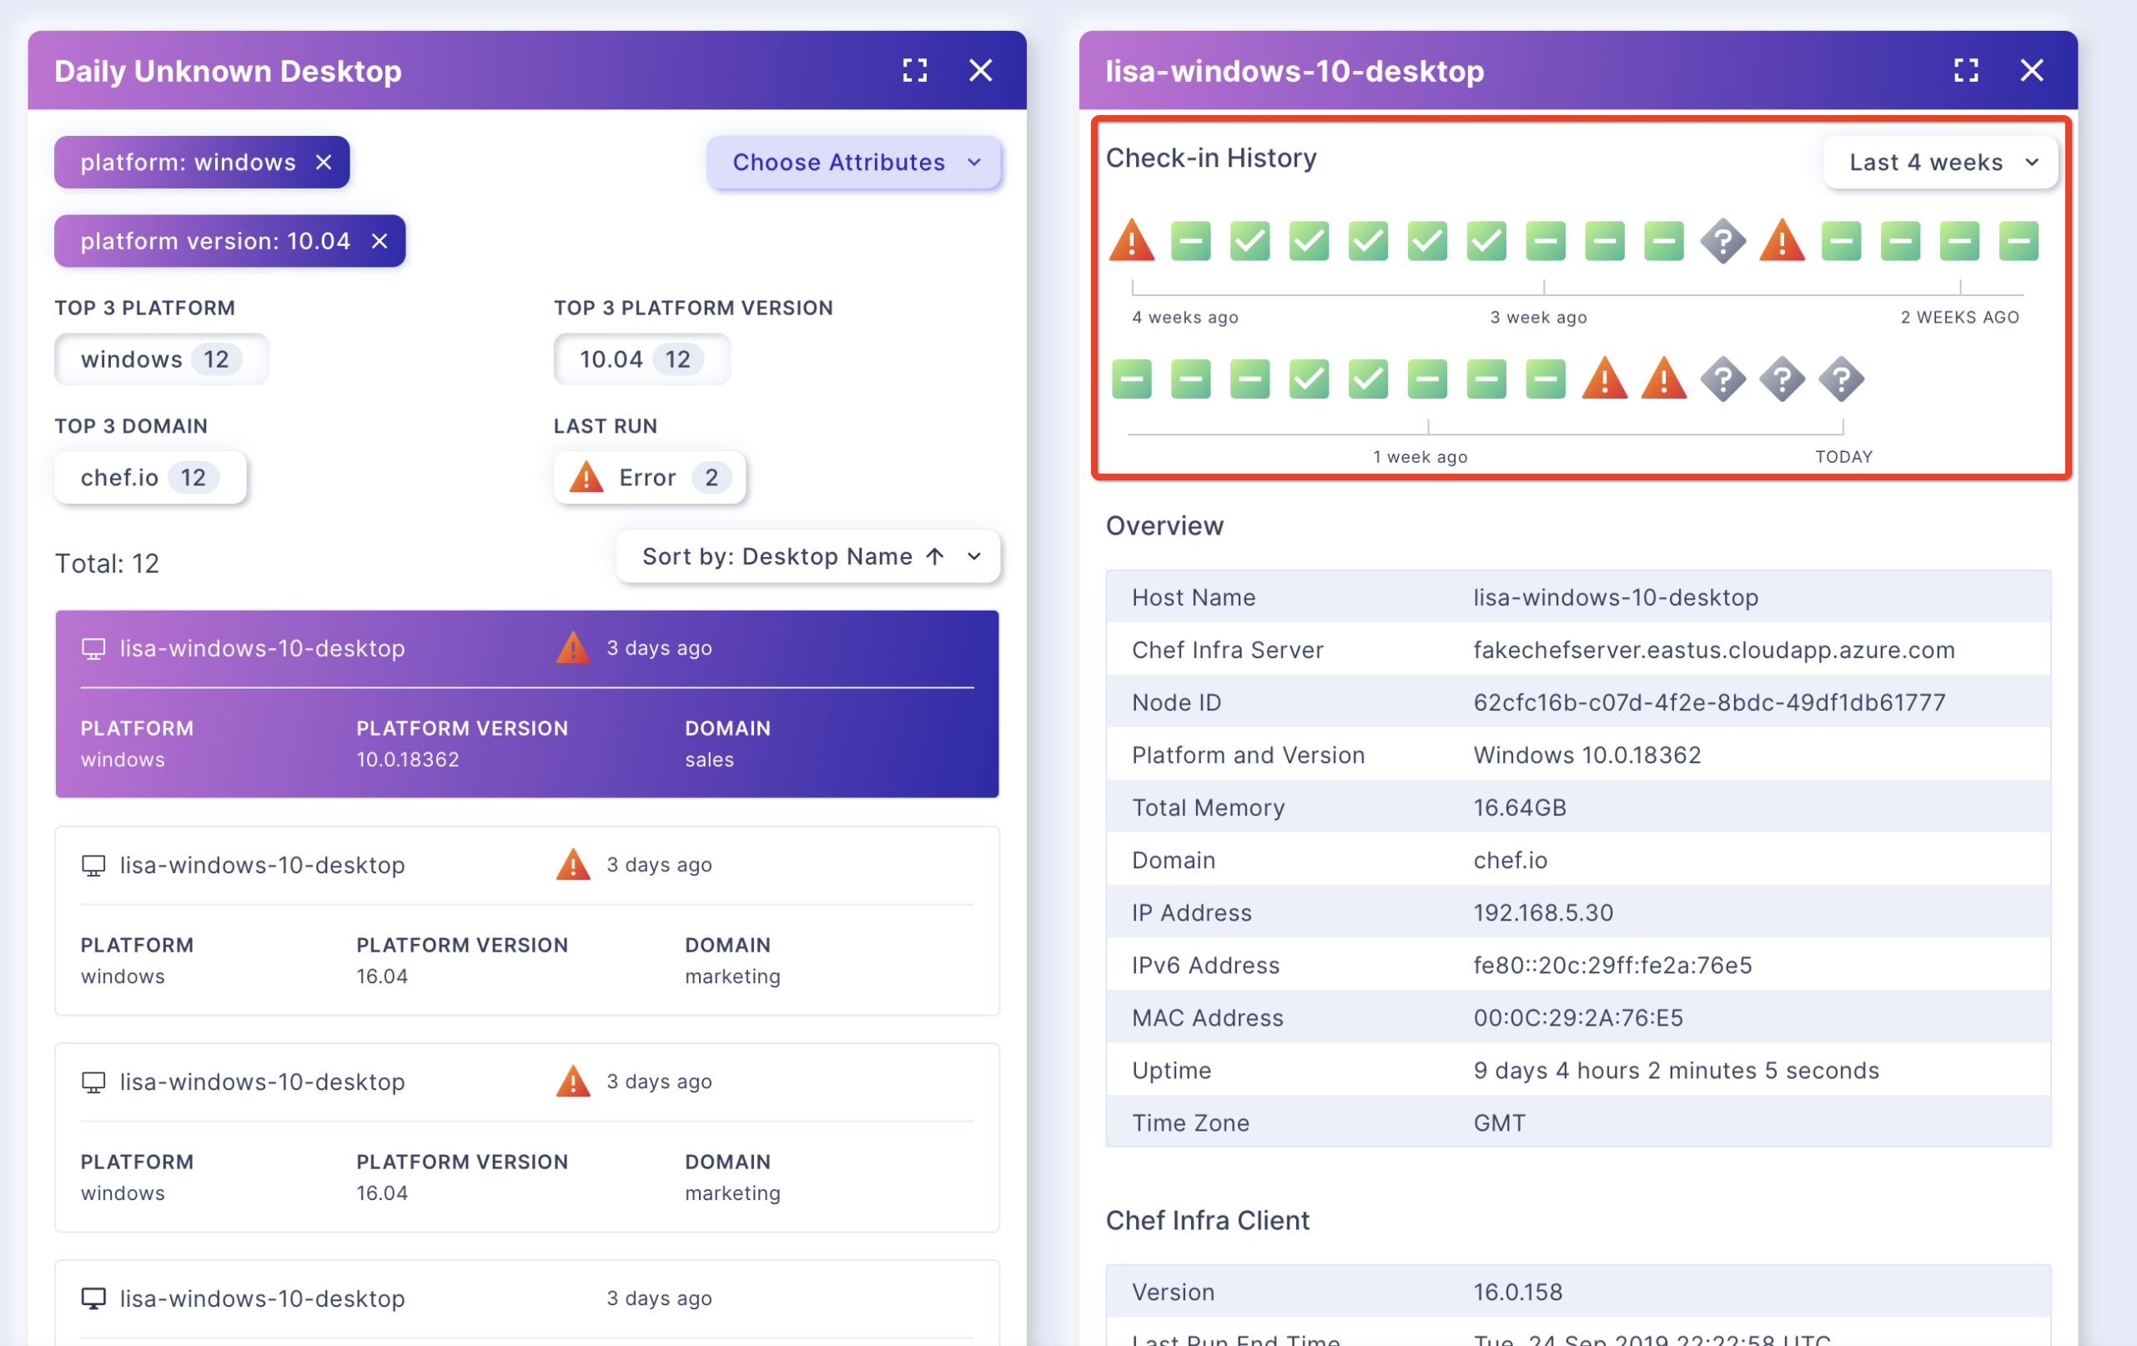Viewport: 2137px width, 1346px height.
Task: Remove the platform version: 10.04 filter
Action: 380,240
